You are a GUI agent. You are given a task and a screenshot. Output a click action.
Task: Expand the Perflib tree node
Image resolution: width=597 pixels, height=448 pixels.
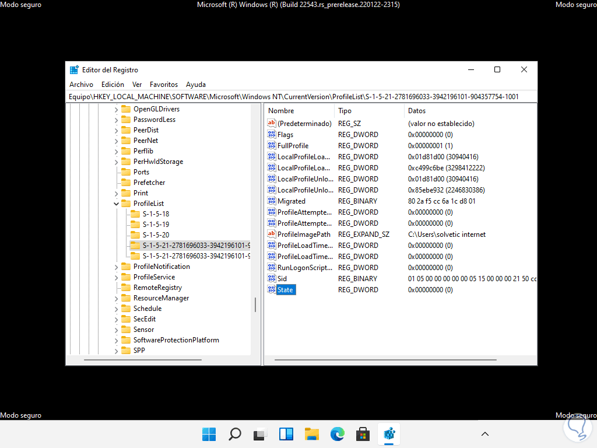[x=116, y=151]
